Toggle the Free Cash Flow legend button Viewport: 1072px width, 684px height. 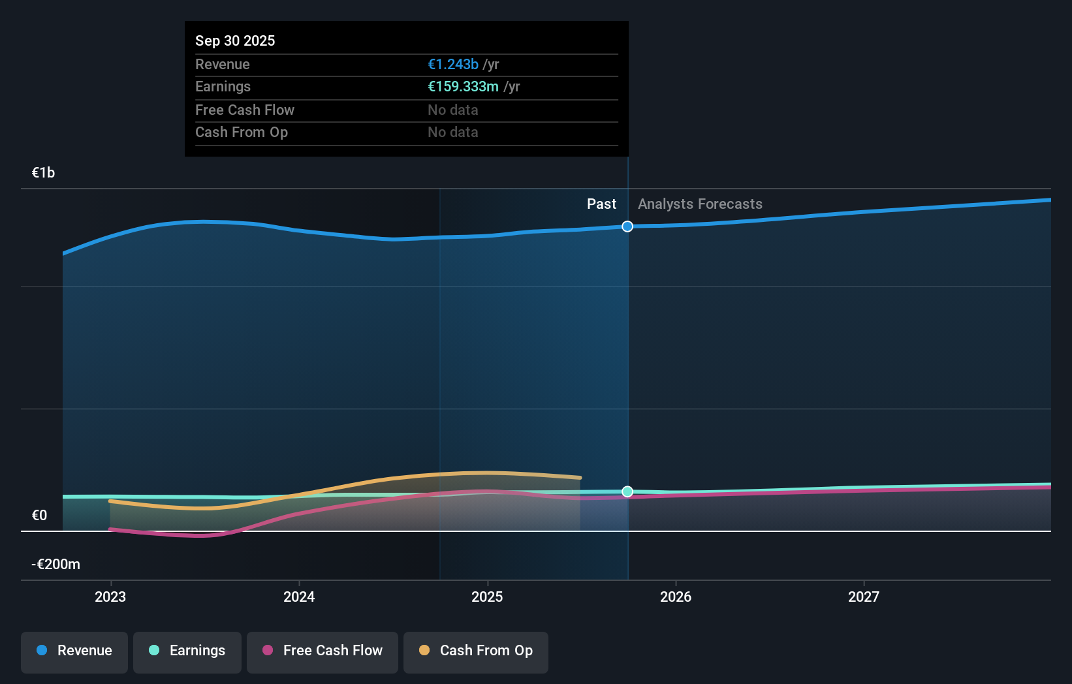[323, 652]
